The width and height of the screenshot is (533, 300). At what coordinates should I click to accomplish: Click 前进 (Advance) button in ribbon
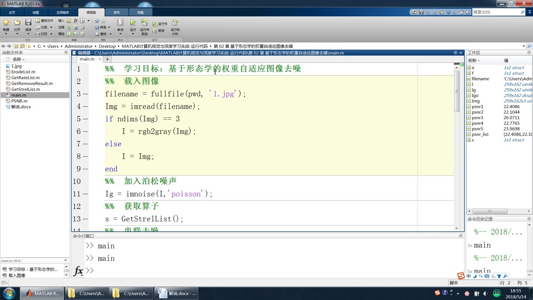point(159,30)
